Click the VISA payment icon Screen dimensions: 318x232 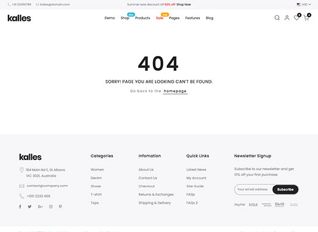click(253, 205)
